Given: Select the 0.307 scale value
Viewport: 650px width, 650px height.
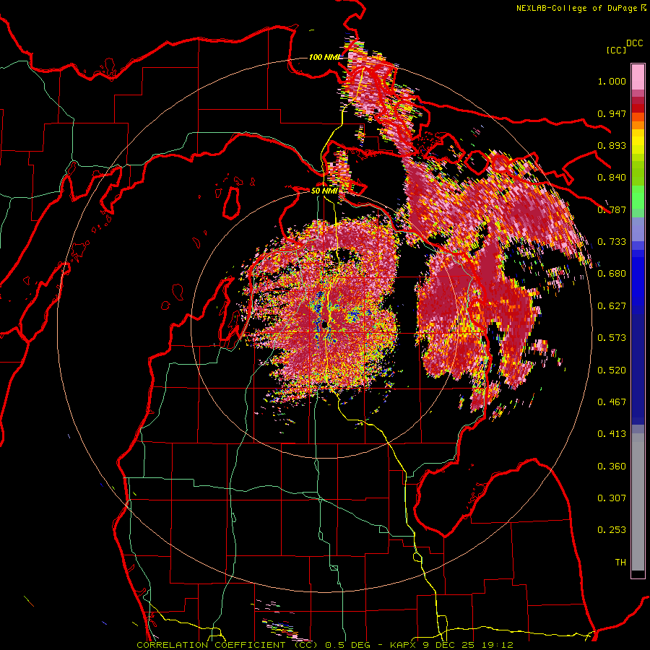Looking at the screenshot, I should coord(612,498).
